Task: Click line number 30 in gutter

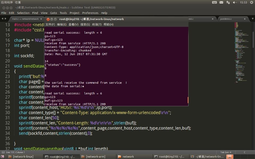Action: click(7, 113)
